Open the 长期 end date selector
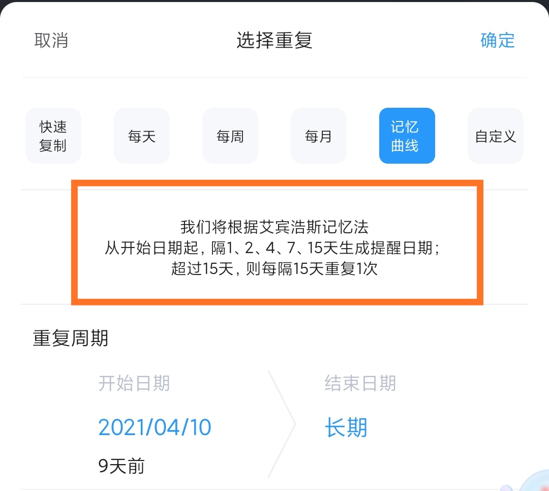This screenshot has height=491, width=549. click(346, 427)
